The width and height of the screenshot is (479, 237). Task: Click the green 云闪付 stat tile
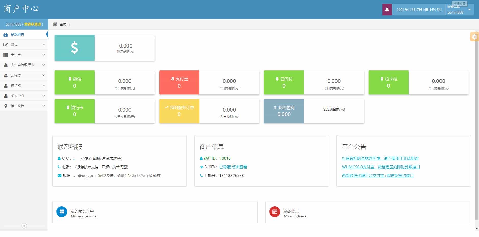click(x=284, y=82)
